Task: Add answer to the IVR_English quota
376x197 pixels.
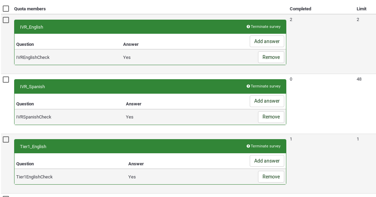Action: coord(267,41)
